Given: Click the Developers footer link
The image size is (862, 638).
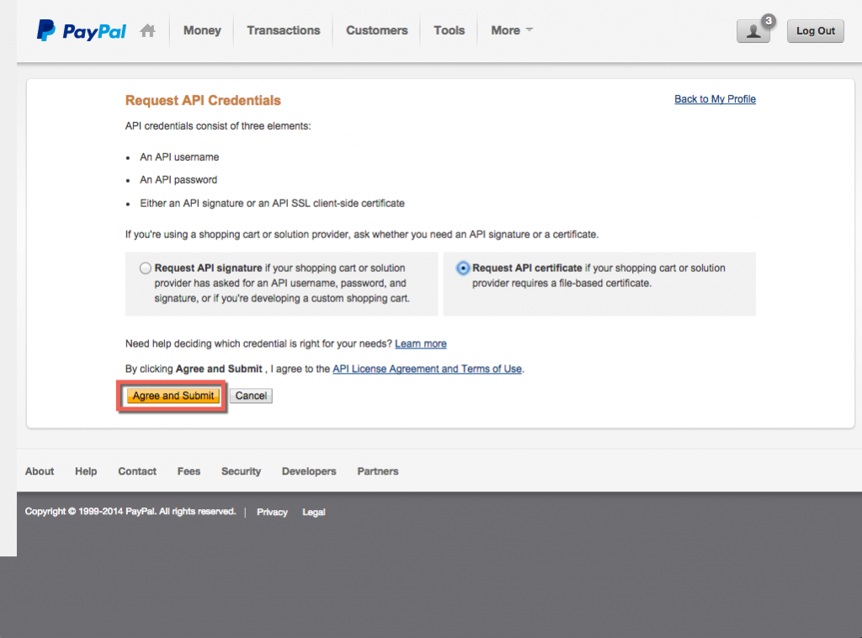Looking at the screenshot, I should 308,471.
